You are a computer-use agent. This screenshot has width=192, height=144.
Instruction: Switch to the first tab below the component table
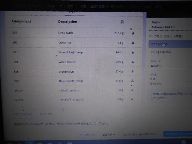(23, 114)
